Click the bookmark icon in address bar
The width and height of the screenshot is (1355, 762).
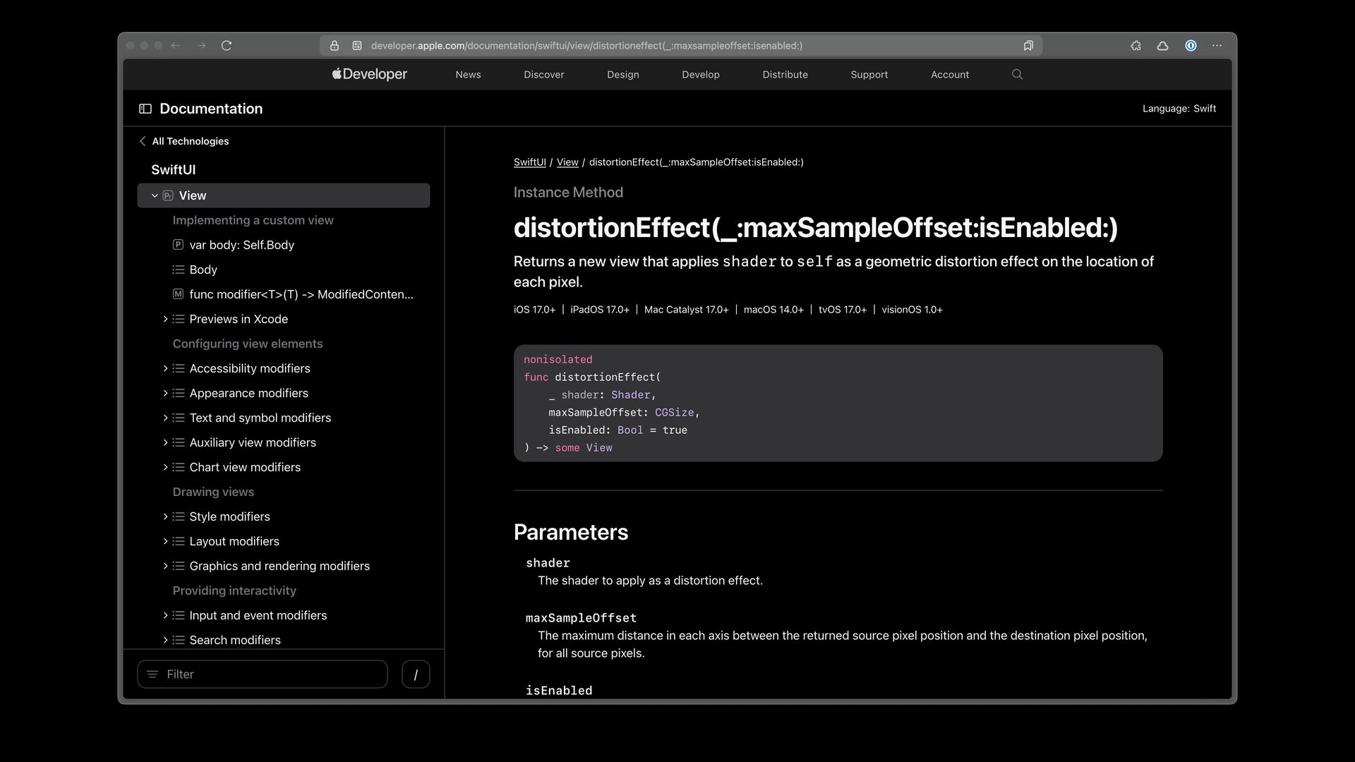(x=1028, y=46)
